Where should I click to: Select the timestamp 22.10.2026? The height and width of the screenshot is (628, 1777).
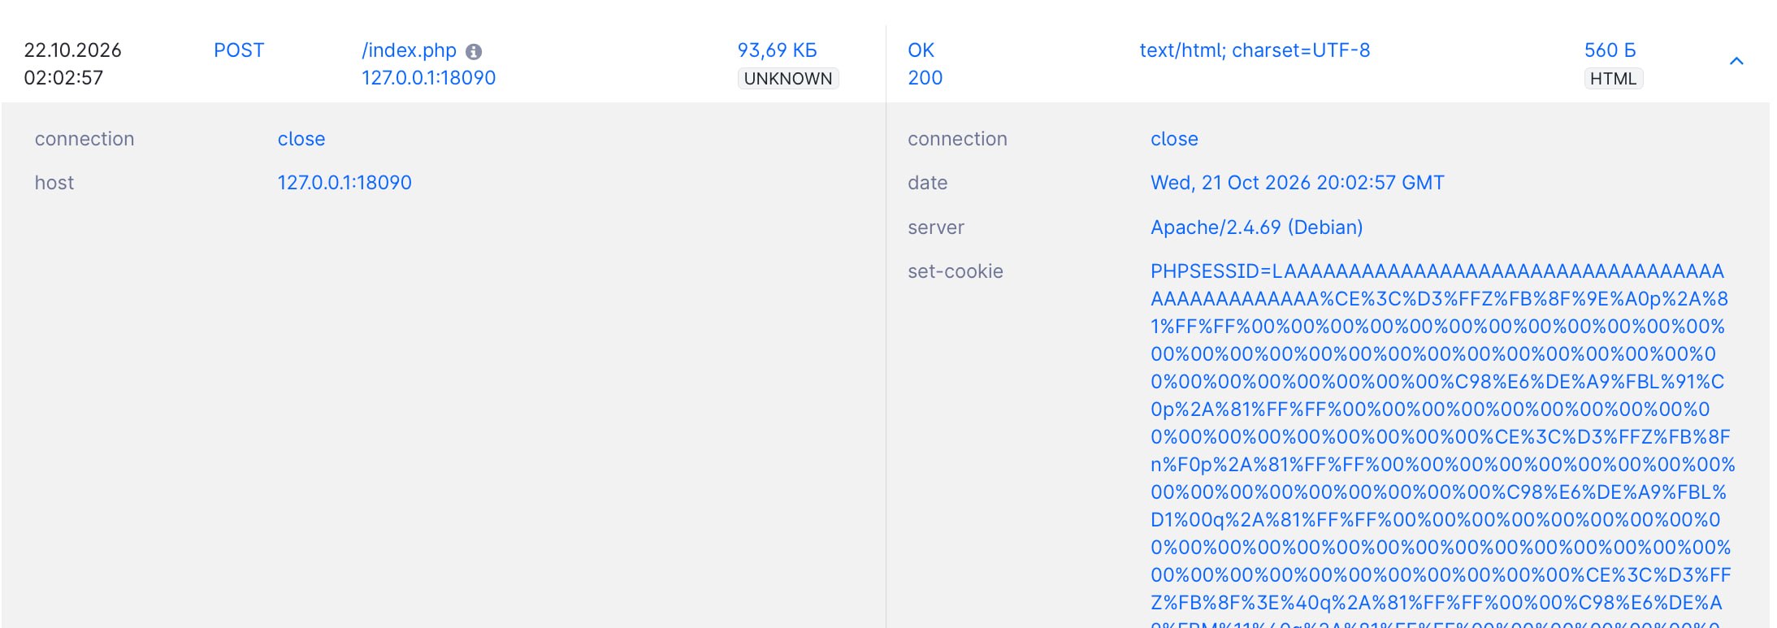72,50
